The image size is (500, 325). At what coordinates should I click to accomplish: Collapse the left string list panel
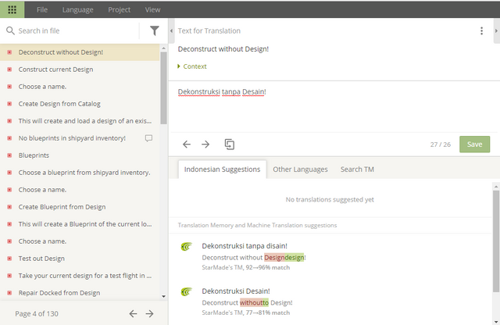[172, 30]
